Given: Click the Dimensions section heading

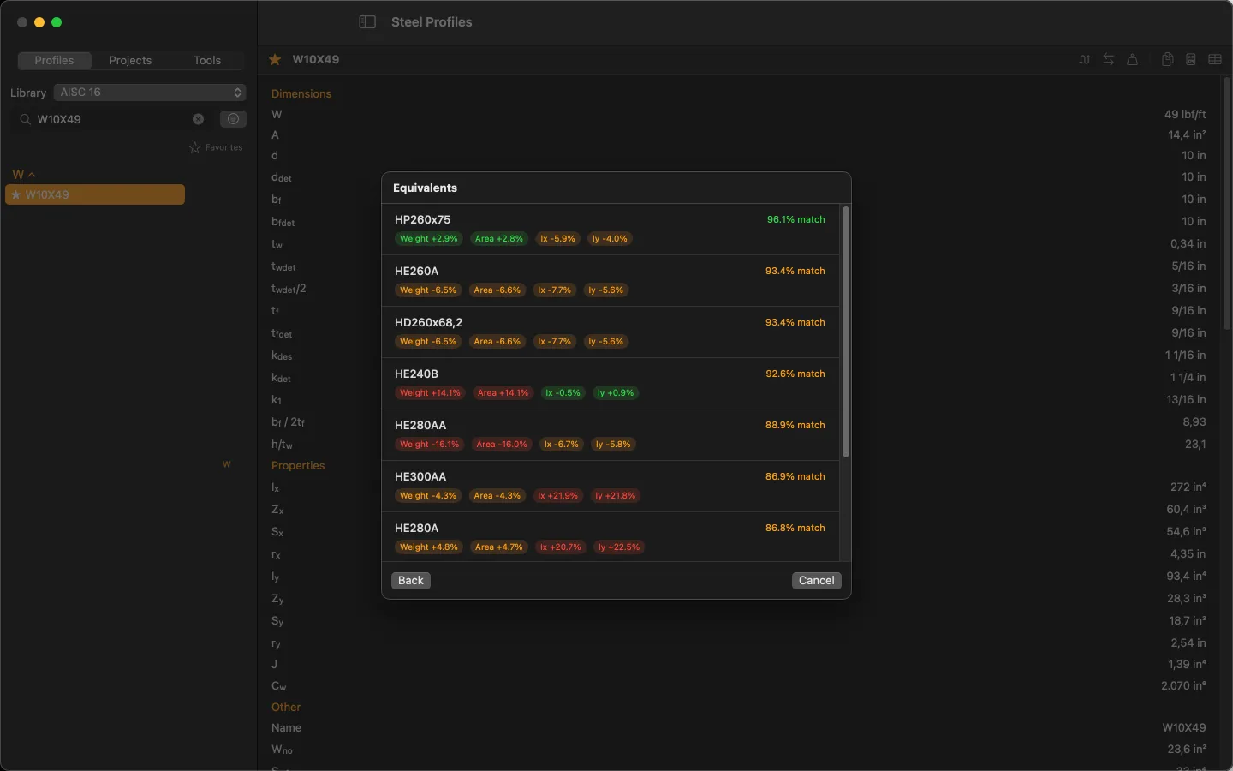Looking at the screenshot, I should tap(301, 94).
